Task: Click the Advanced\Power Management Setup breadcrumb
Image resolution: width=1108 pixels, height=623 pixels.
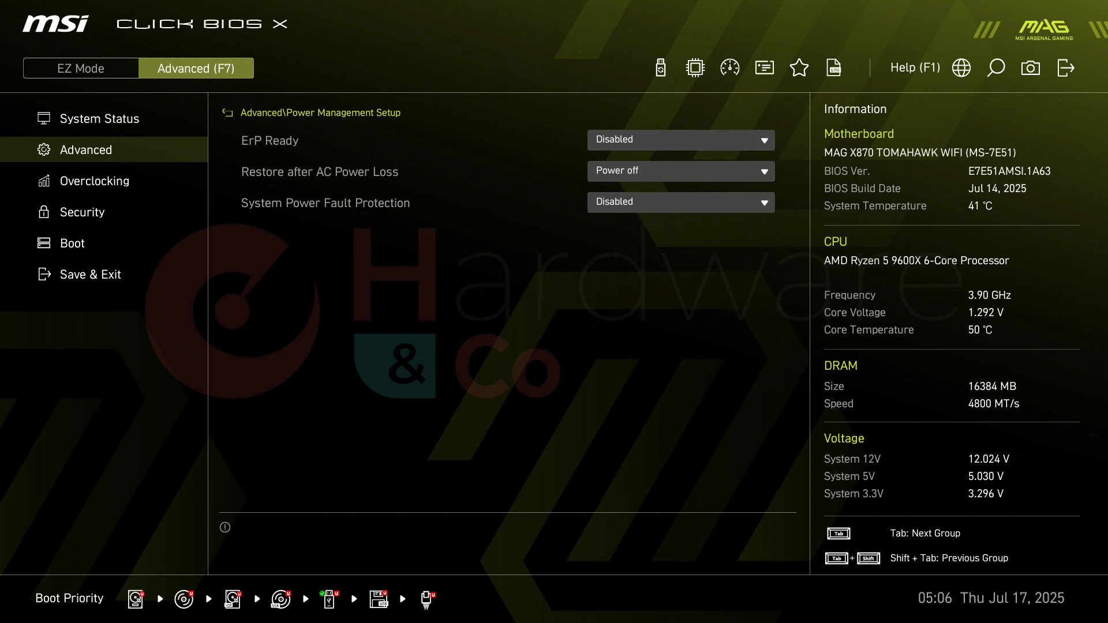Action: coord(320,113)
